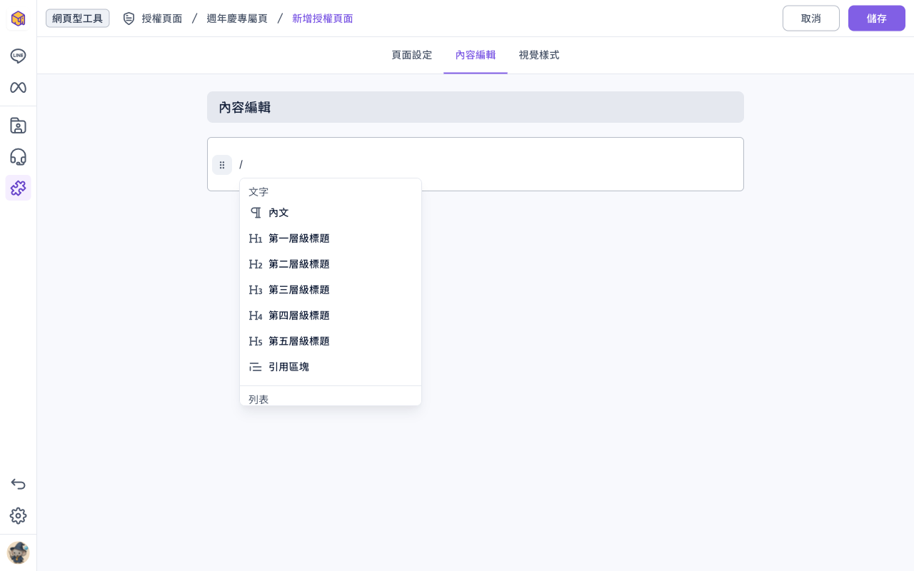Click the 列表 section label in the menu

258,399
